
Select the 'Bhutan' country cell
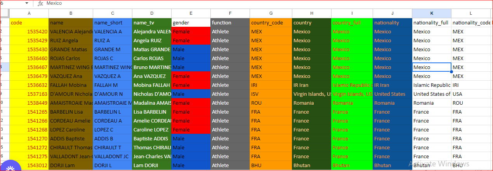pyautogui.click(x=312, y=165)
